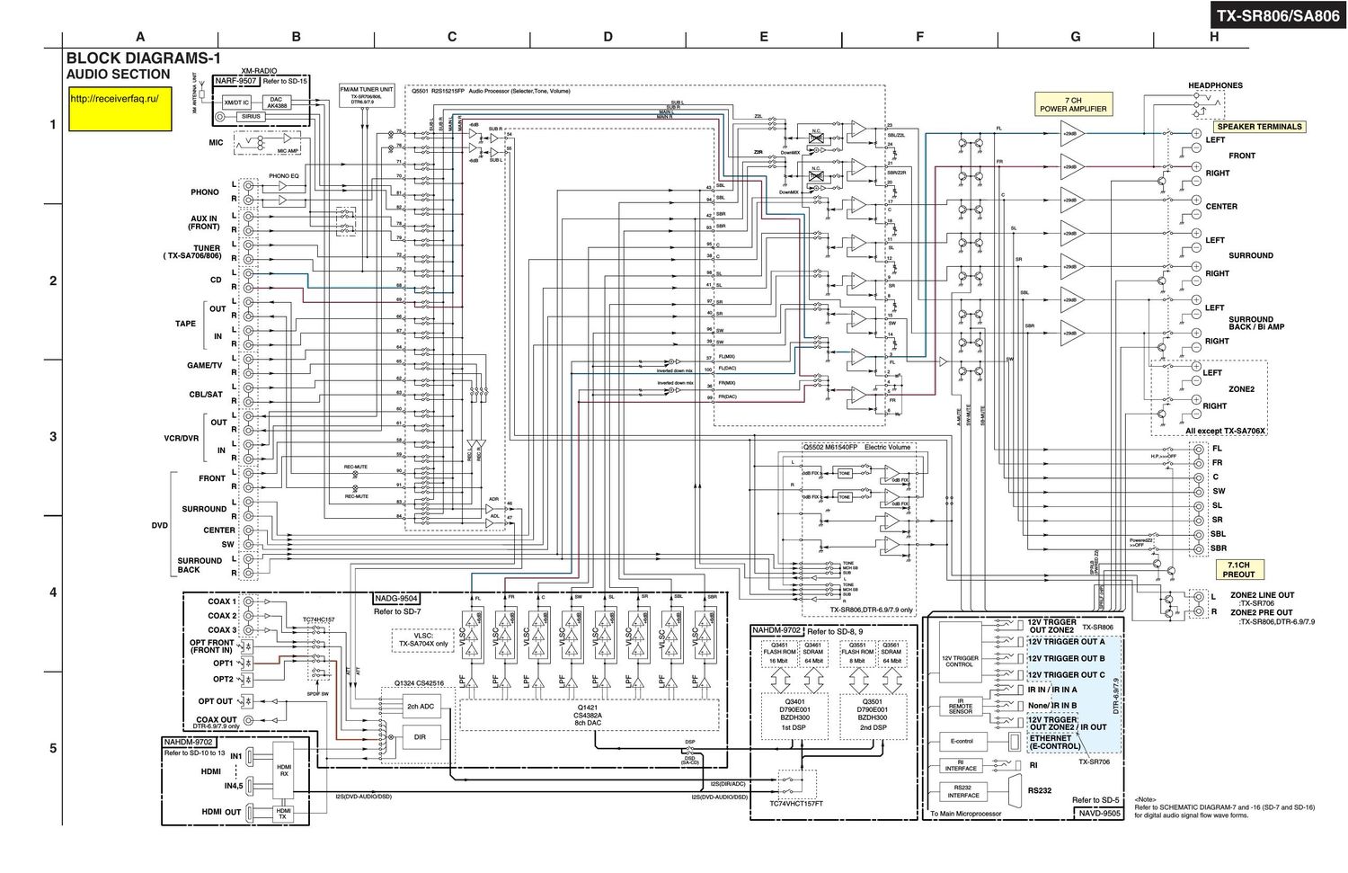Select the TAPE input label
Viewport: 1348px width, 873px height.
coord(185,324)
